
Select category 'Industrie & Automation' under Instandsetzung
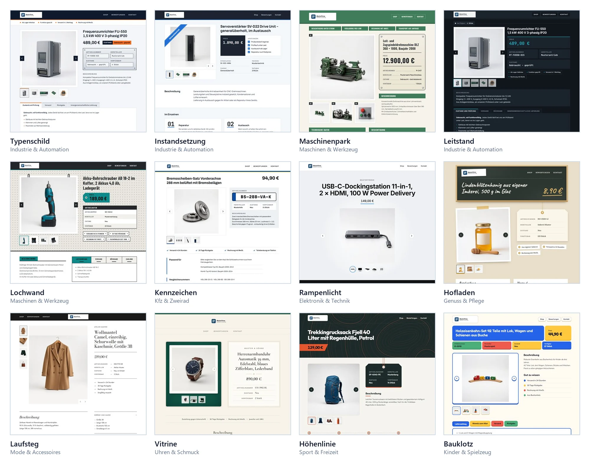[184, 150]
